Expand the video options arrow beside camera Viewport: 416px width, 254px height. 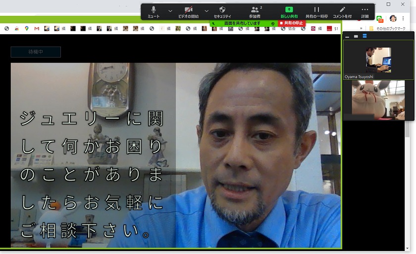point(207,10)
